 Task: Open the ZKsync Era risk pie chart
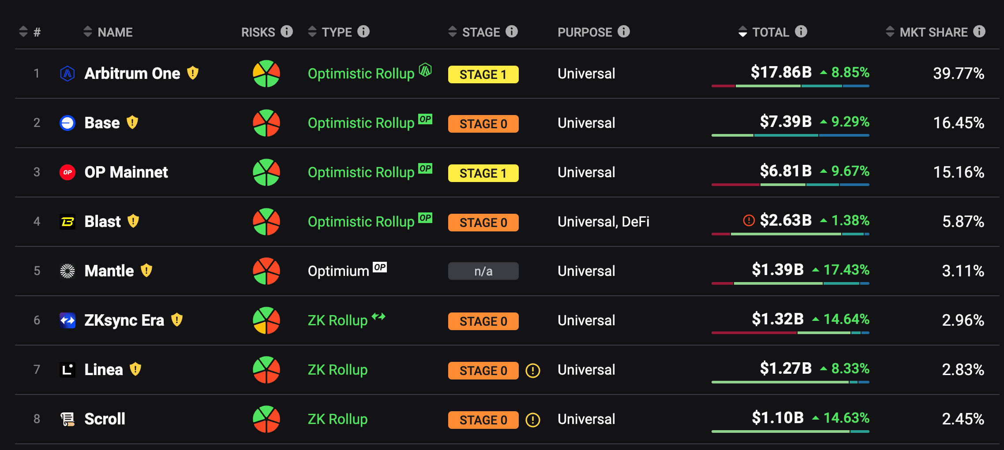[x=266, y=320]
